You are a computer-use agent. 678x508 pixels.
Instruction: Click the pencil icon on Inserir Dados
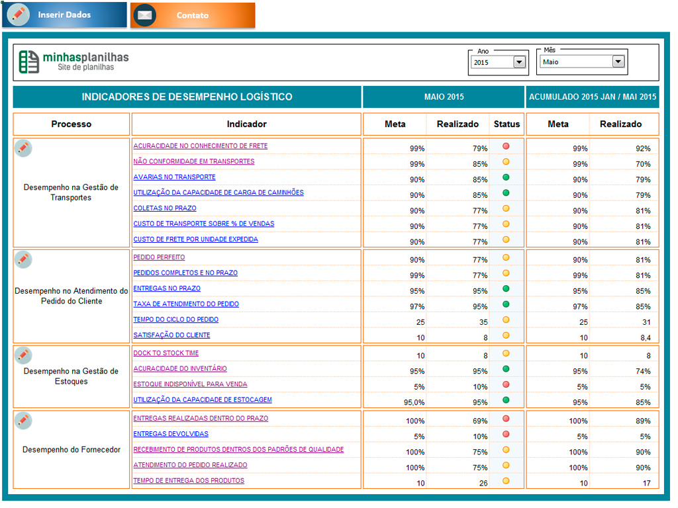tap(18, 15)
